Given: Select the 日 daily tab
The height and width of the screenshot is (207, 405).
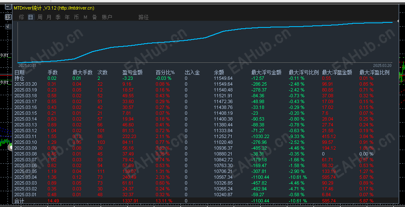Looking at the screenshot, I should click(30, 17).
